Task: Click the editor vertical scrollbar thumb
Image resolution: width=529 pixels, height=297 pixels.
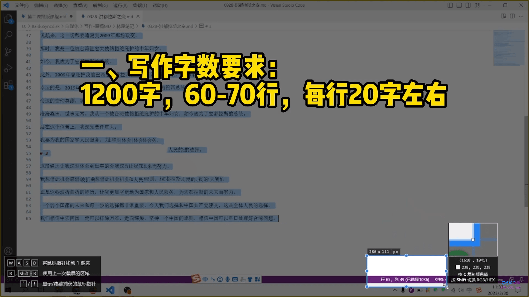Action: point(526,162)
